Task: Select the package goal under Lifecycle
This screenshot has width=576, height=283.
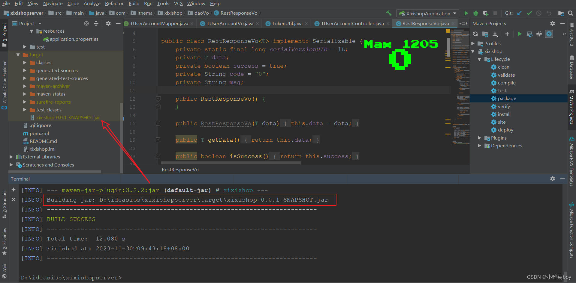Action: [x=507, y=98]
